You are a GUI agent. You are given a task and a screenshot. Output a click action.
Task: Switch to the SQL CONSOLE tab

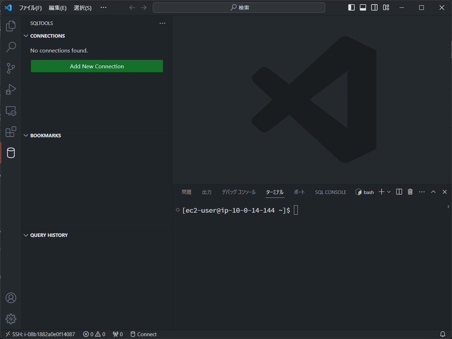pos(330,192)
